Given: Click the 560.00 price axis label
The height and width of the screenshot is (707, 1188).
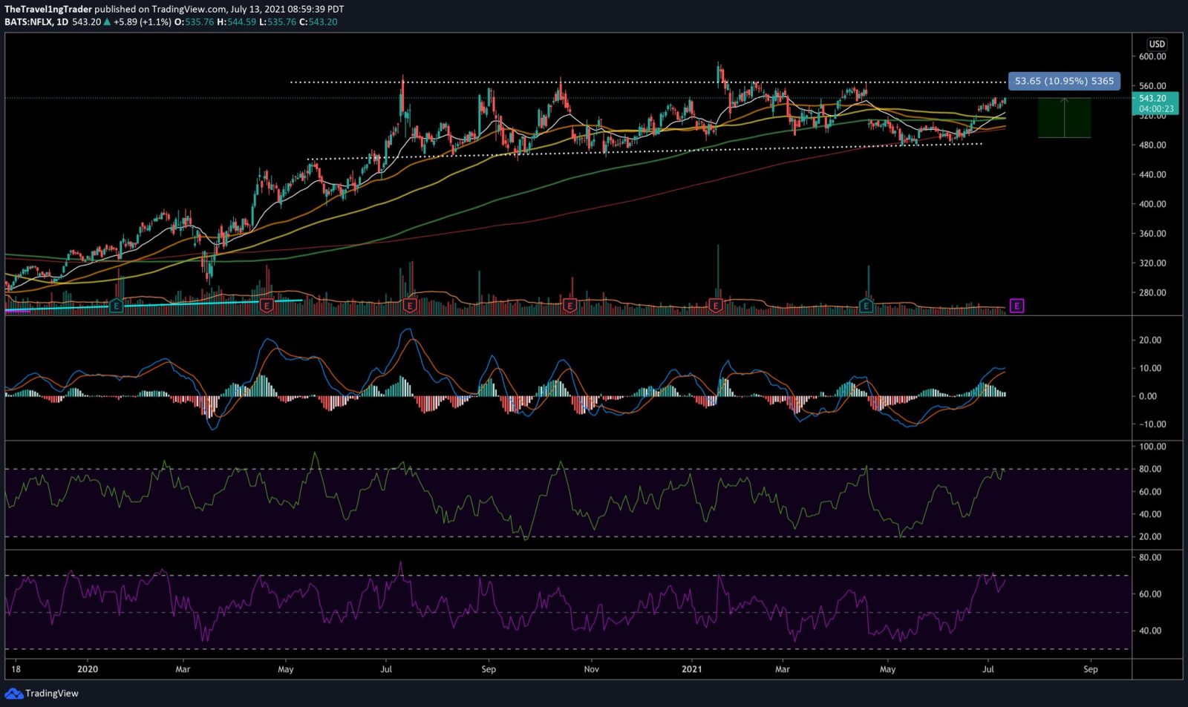Looking at the screenshot, I should [x=1152, y=86].
